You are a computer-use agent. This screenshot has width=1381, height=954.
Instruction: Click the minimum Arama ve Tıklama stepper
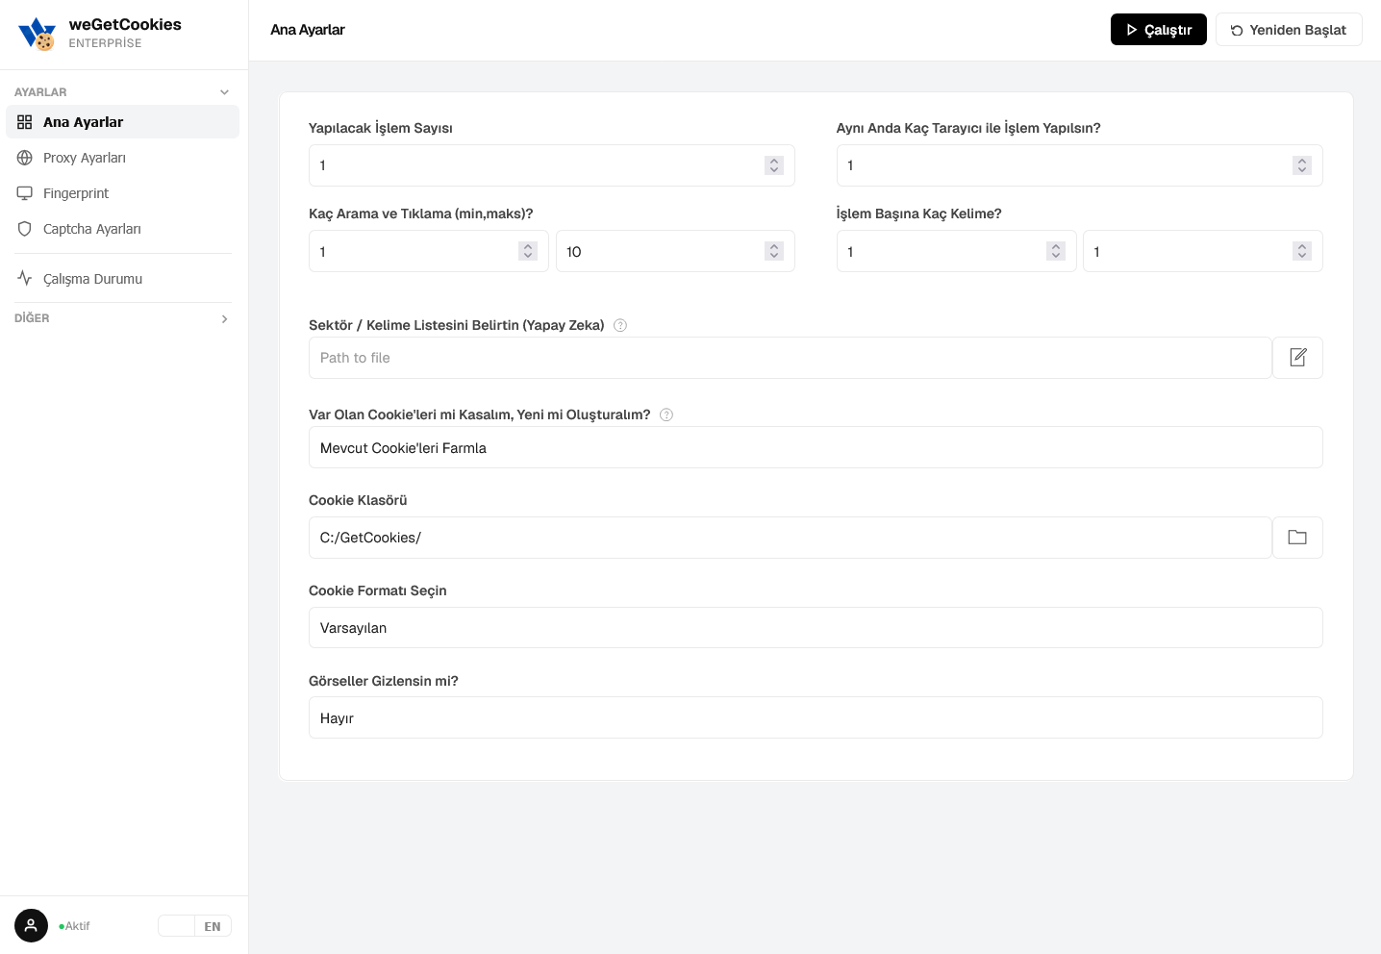pyautogui.click(x=528, y=251)
